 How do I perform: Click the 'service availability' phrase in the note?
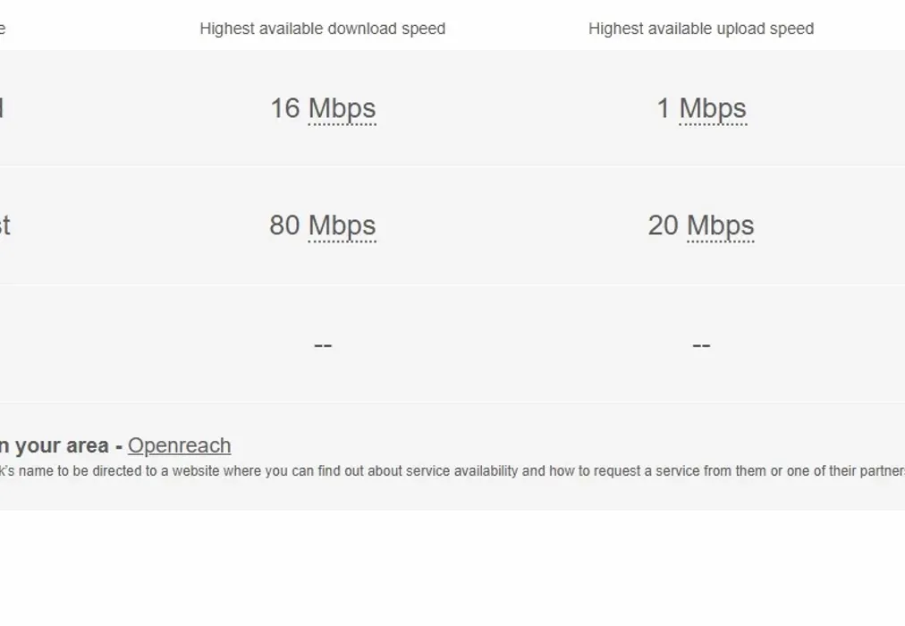tap(461, 470)
